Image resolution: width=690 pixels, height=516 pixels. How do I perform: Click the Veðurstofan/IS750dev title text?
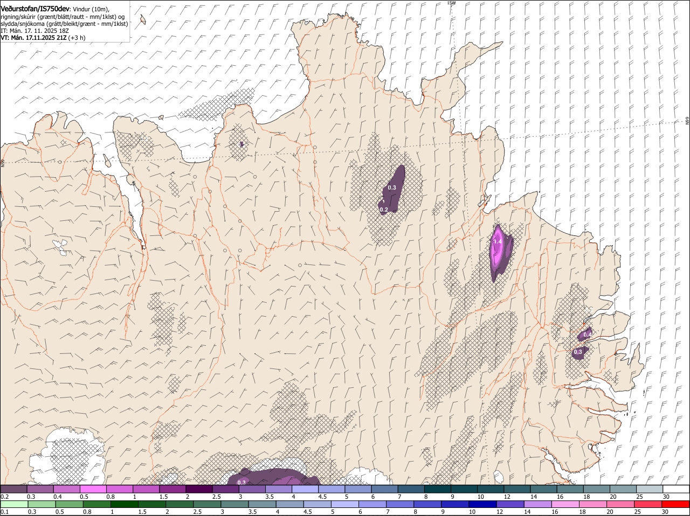click(x=35, y=9)
